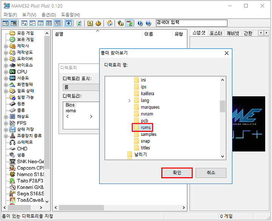Select the 원본 chip icon

click(12, 104)
